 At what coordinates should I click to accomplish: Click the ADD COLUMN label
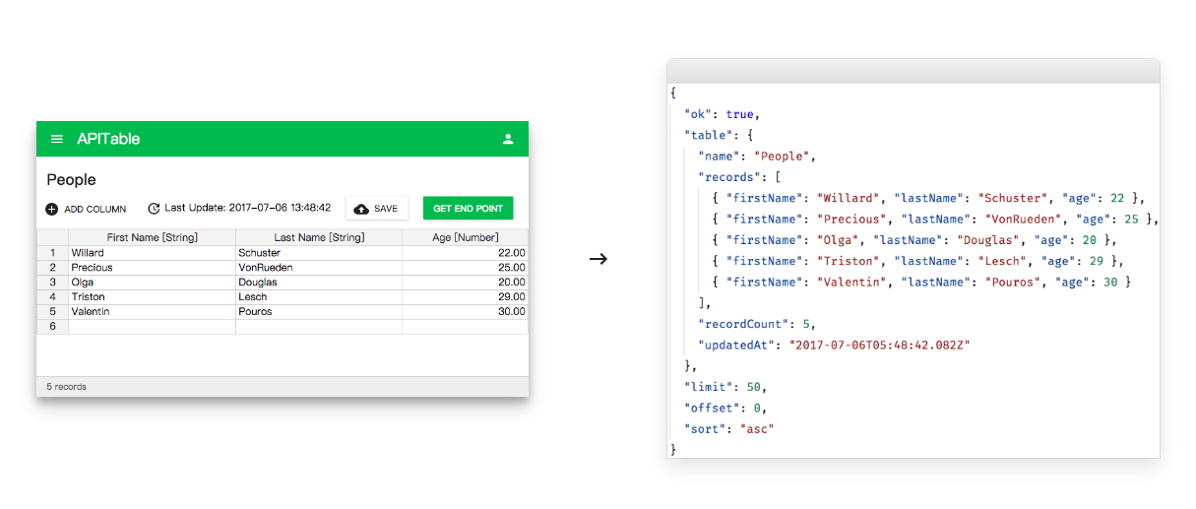95,209
